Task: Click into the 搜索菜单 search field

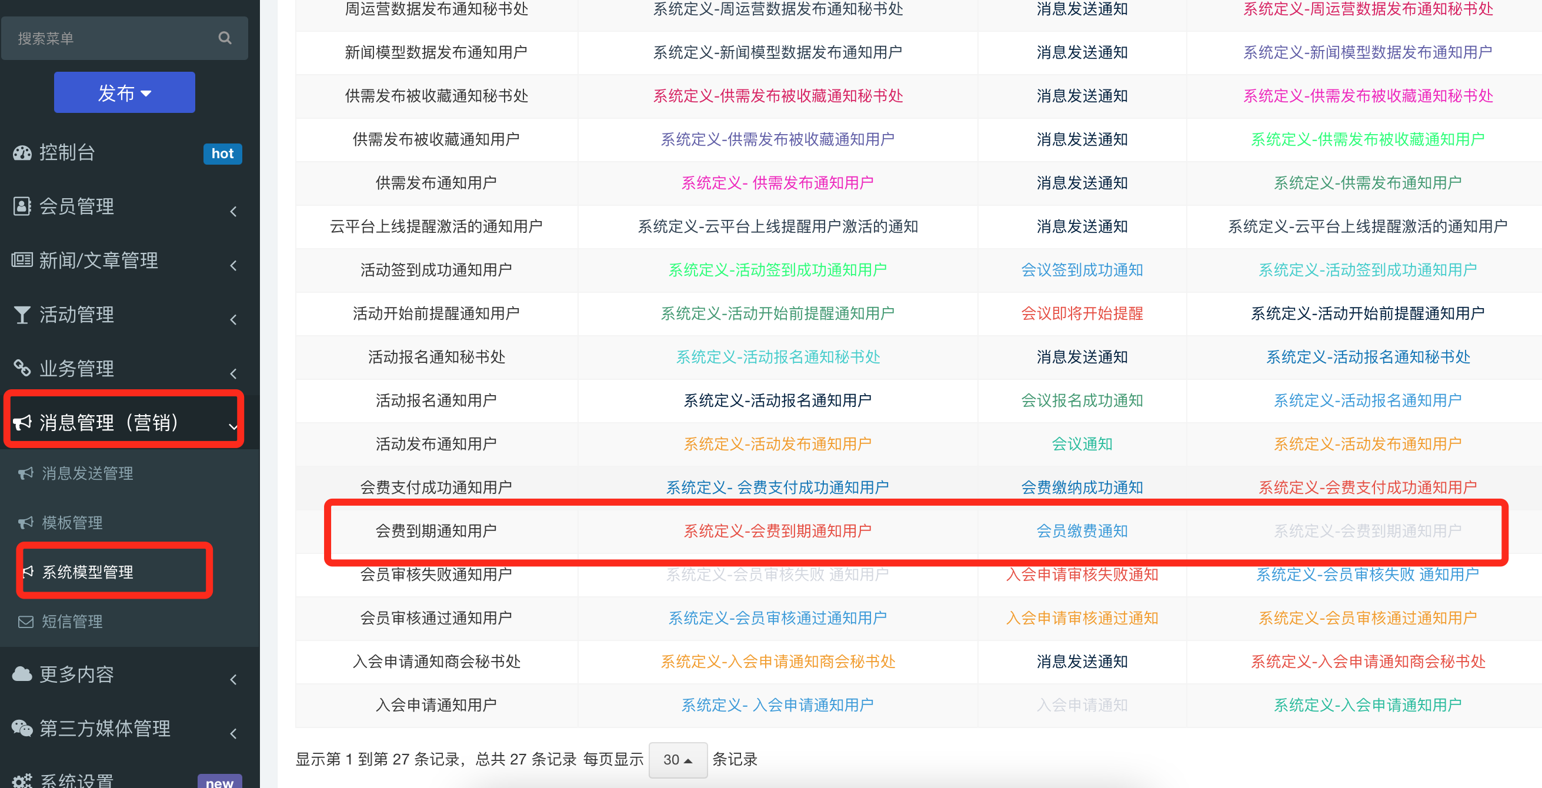Action: coord(108,38)
